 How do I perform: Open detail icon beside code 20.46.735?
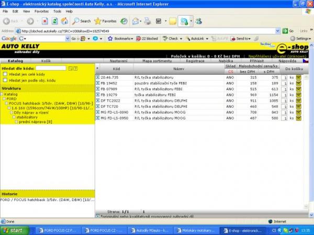coord(98,77)
